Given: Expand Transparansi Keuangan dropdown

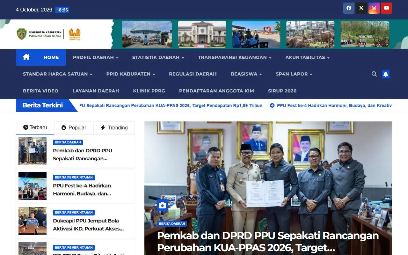Looking at the screenshot, I should [235, 57].
